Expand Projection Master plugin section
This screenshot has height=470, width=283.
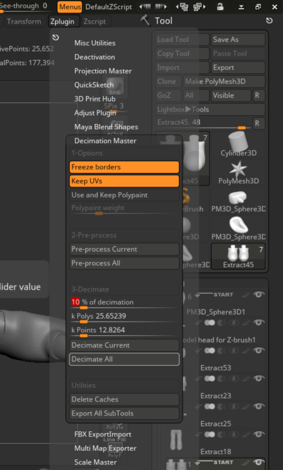[103, 71]
